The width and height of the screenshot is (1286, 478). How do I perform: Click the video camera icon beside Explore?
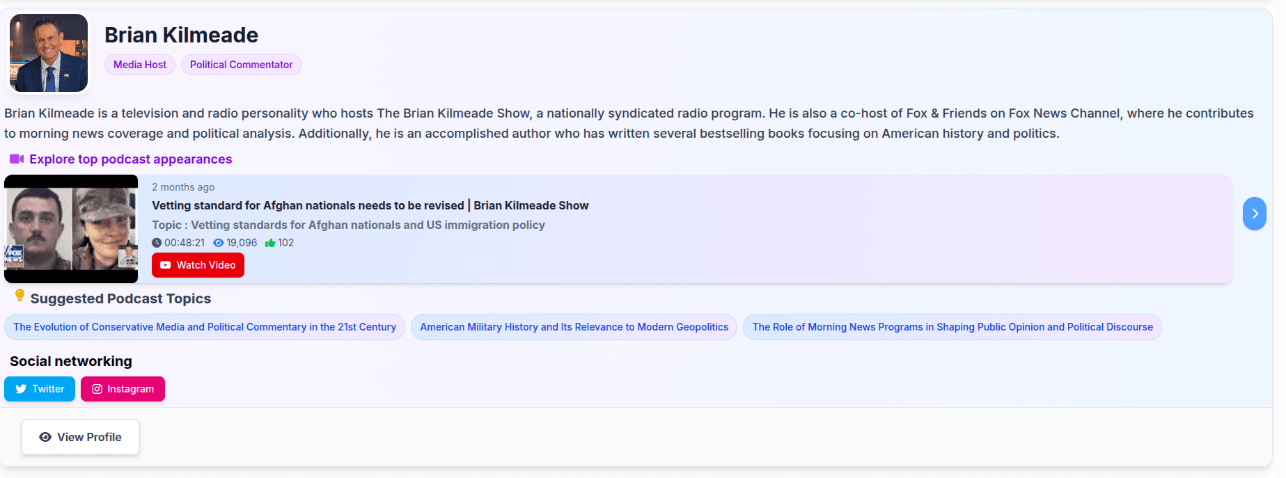click(17, 159)
